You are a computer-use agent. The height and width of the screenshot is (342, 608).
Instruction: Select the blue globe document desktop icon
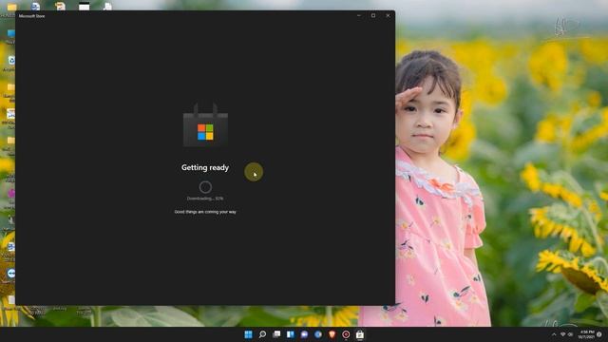point(36,7)
